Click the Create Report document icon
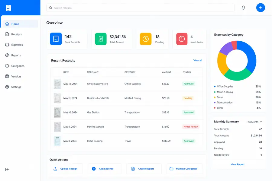 pos(133,169)
